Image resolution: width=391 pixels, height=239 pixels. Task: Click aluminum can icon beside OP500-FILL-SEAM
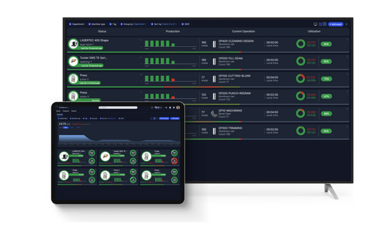click(x=214, y=61)
